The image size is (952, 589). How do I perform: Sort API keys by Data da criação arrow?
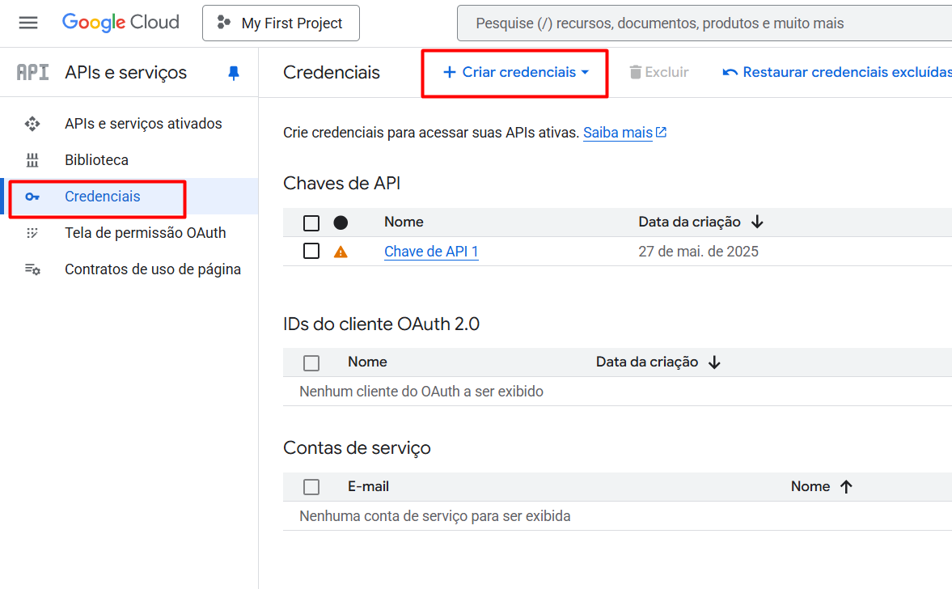pos(757,222)
